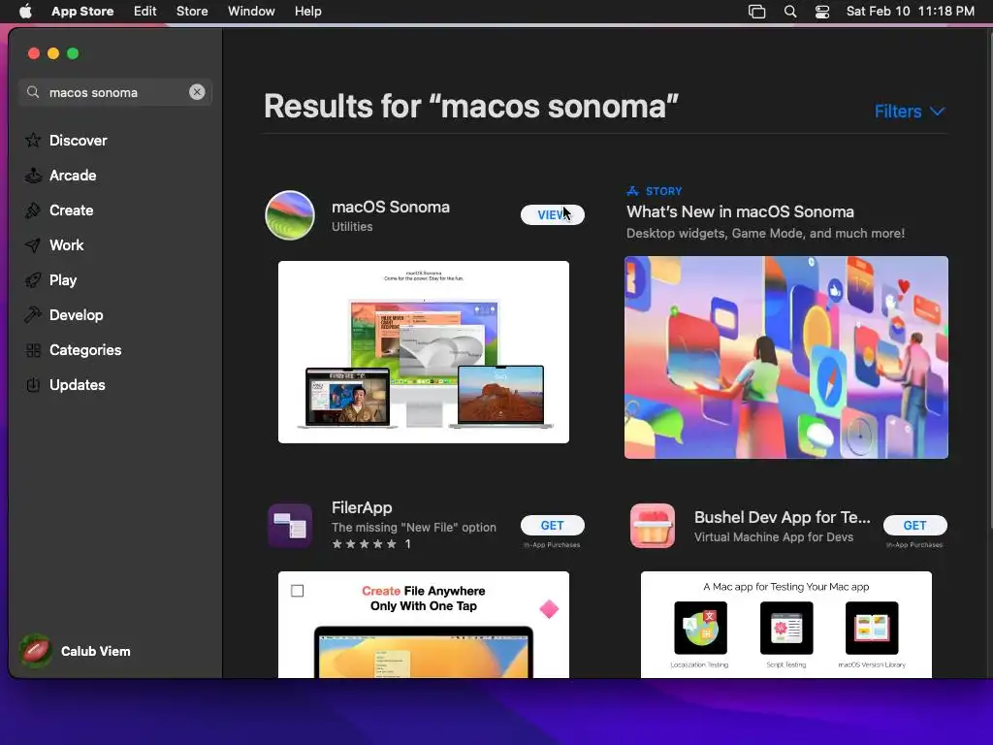
Task: Open the Apple menu logo
Action: click(25, 11)
